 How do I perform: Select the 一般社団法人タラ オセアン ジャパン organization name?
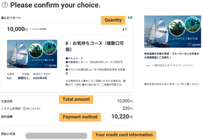(x=173, y=65)
